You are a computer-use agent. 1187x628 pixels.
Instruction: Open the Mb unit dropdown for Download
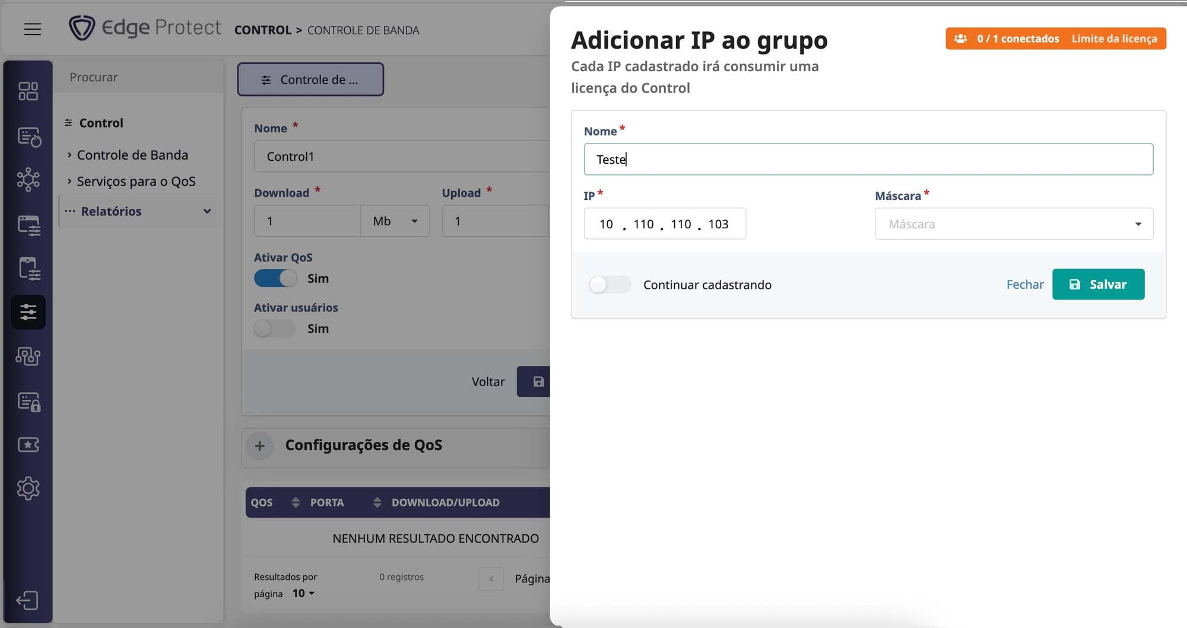coord(395,221)
